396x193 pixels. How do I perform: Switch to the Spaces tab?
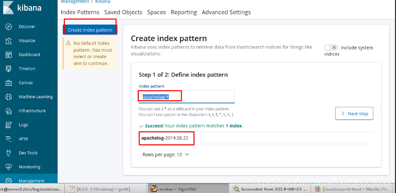coord(156,13)
